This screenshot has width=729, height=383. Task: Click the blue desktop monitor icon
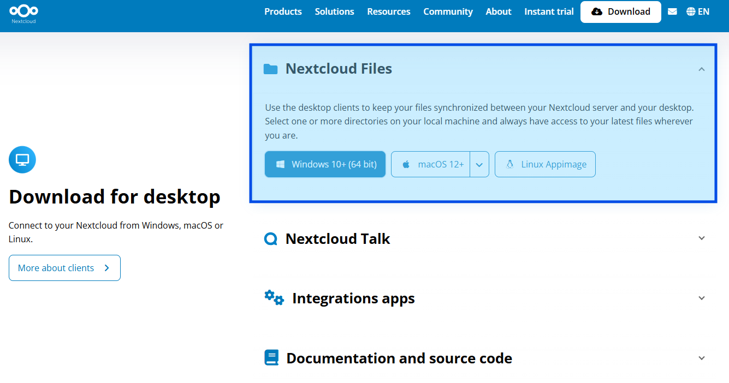pos(22,160)
